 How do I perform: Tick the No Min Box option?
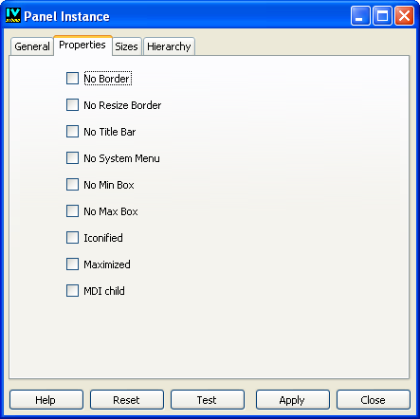[72, 185]
